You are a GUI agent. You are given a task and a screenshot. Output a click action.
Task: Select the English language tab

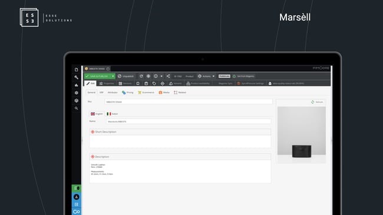[x=97, y=114]
